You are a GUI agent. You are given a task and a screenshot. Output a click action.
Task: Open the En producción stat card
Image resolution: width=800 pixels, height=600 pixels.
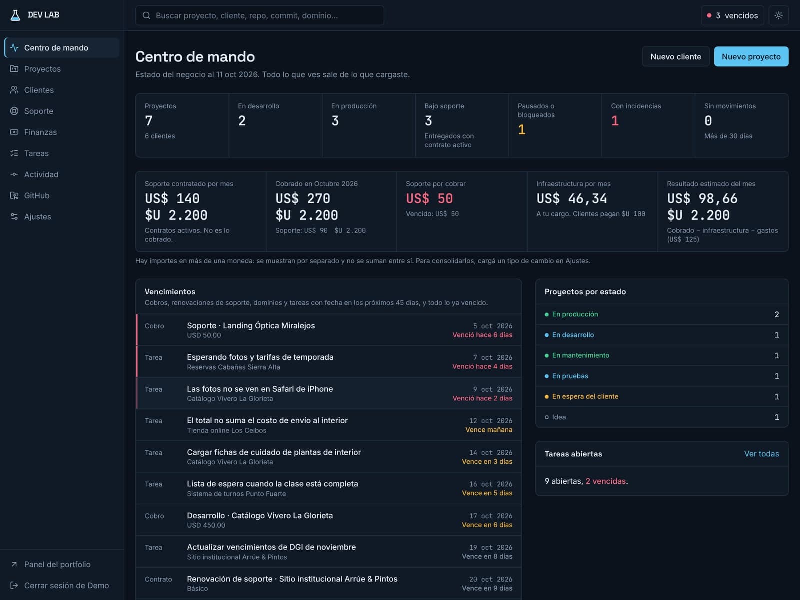pos(369,125)
